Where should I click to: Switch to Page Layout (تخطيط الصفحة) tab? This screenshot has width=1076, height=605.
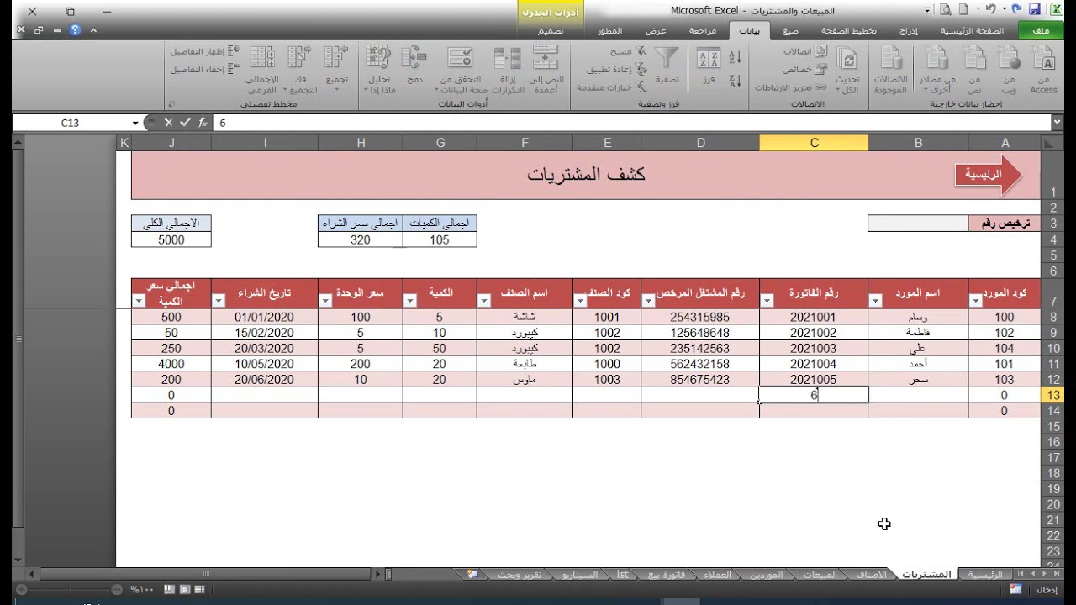coord(848,30)
